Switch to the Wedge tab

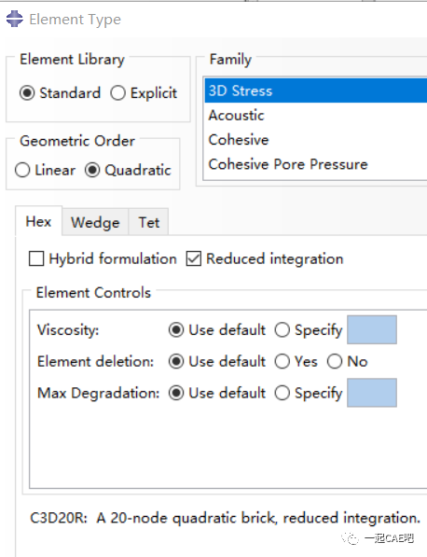(x=95, y=223)
